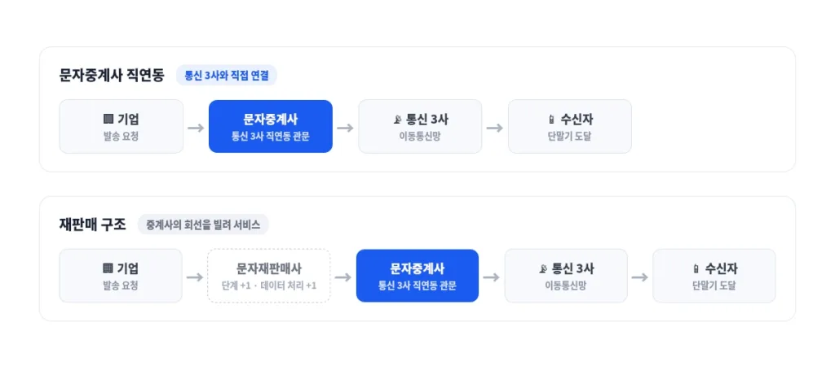Viewport: 835px width, 366px height.
Task: Select the '통신 3사와 직접 연결' badge
Action: [x=227, y=76]
